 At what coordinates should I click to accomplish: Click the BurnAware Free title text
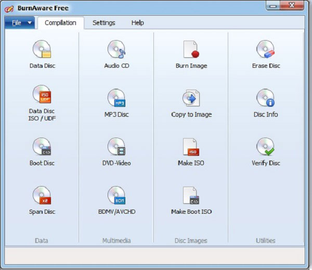point(43,8)
